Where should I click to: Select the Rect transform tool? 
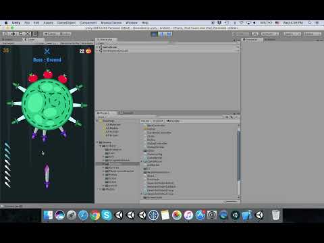34,34
